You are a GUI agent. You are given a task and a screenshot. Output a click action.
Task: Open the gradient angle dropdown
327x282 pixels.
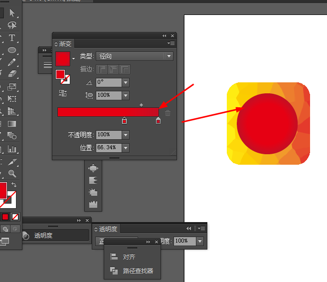click(x=126, y=82)
